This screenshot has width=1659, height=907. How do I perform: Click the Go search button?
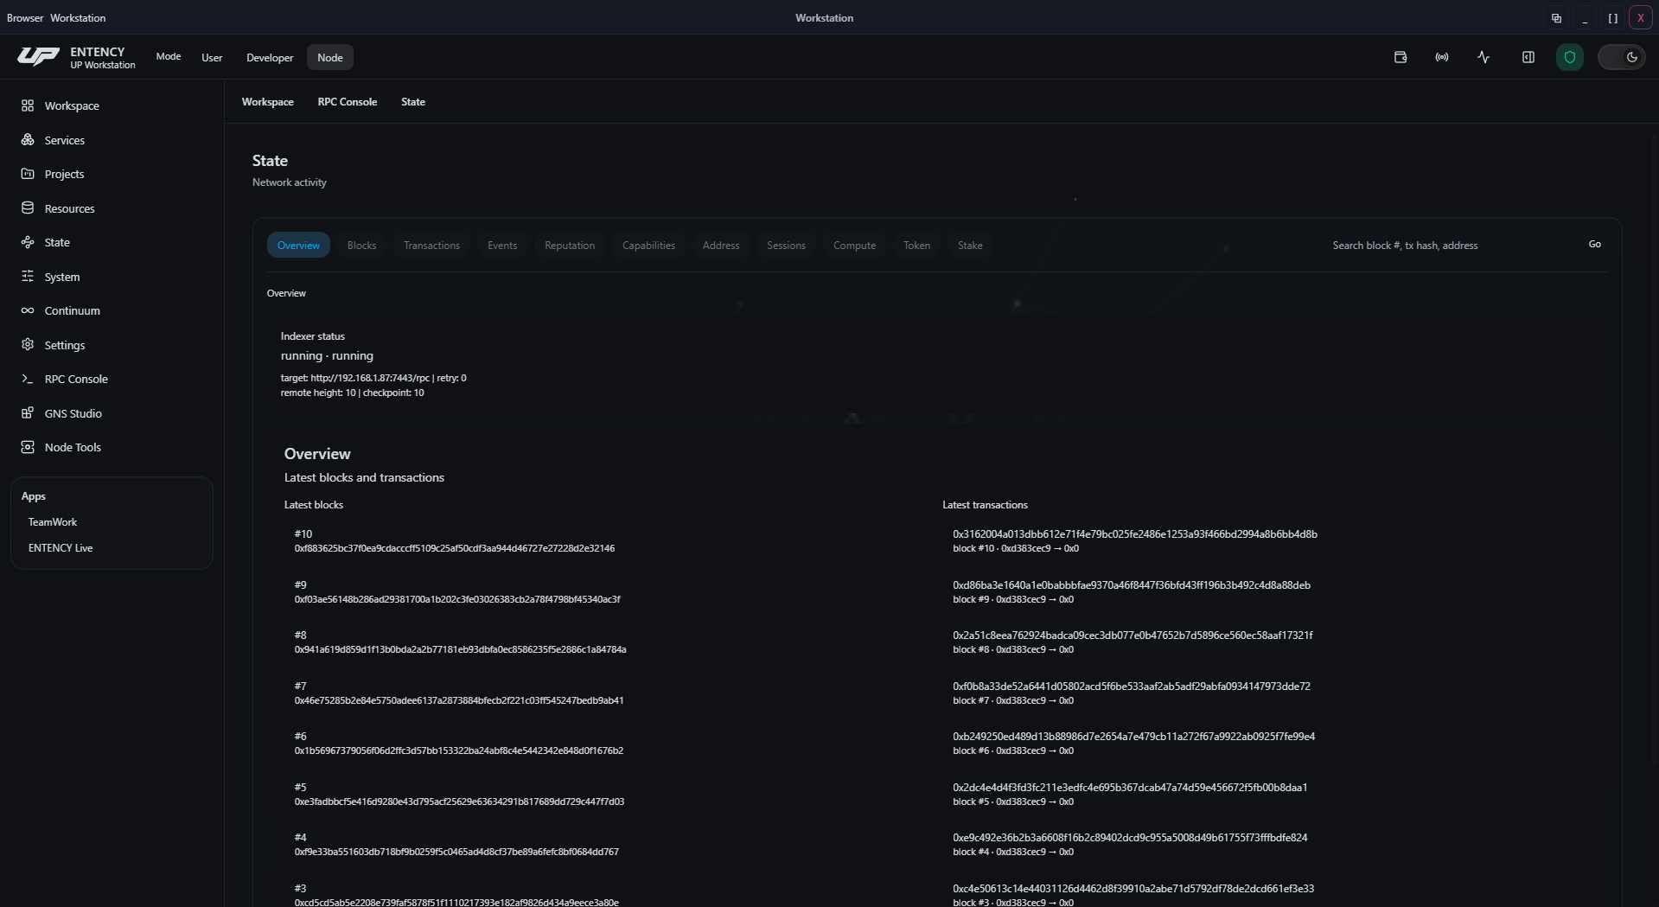[x=1594, y=245]
